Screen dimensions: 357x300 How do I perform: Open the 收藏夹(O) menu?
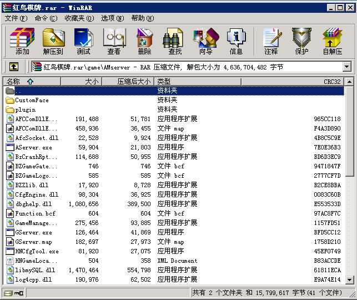click(x=79, y=18)
